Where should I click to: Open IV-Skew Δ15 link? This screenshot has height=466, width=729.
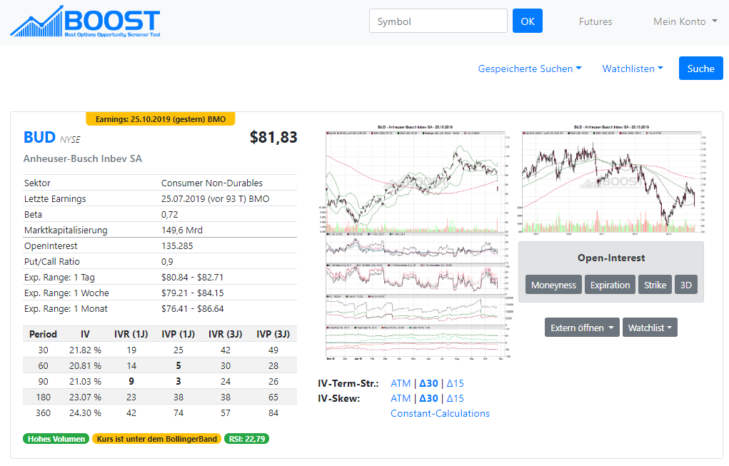455,398
